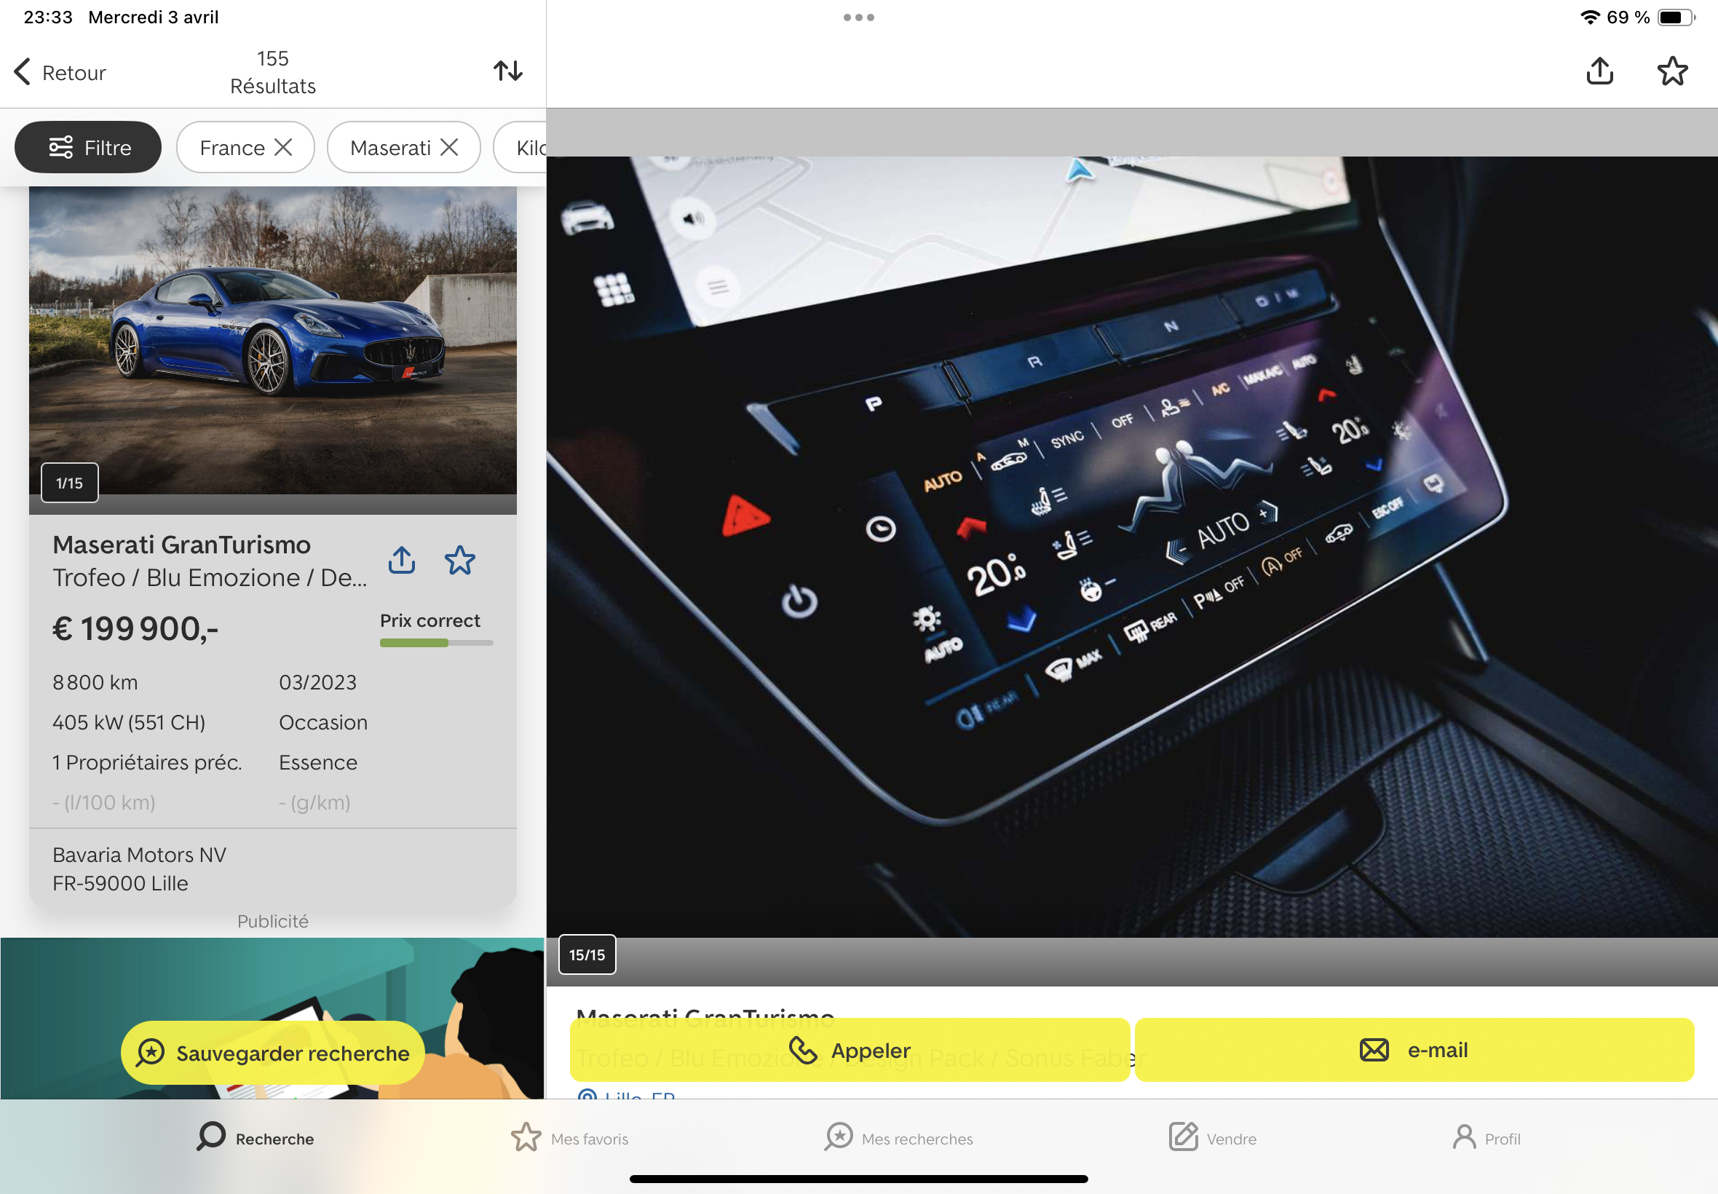This screenshot has height=1194, width=1718.
Task: Tap Sauvegarder recherche button
Action: (x=273, y=1053)
